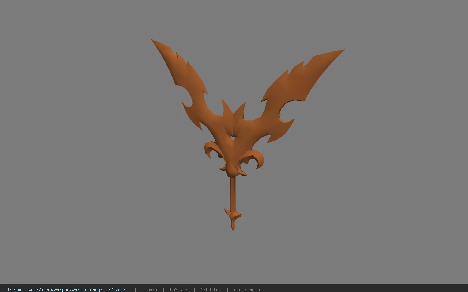Click the 'nincs anim' status entry
This screenshot has height=292, width=468.
pyautogui.click(x=247, y=289)
